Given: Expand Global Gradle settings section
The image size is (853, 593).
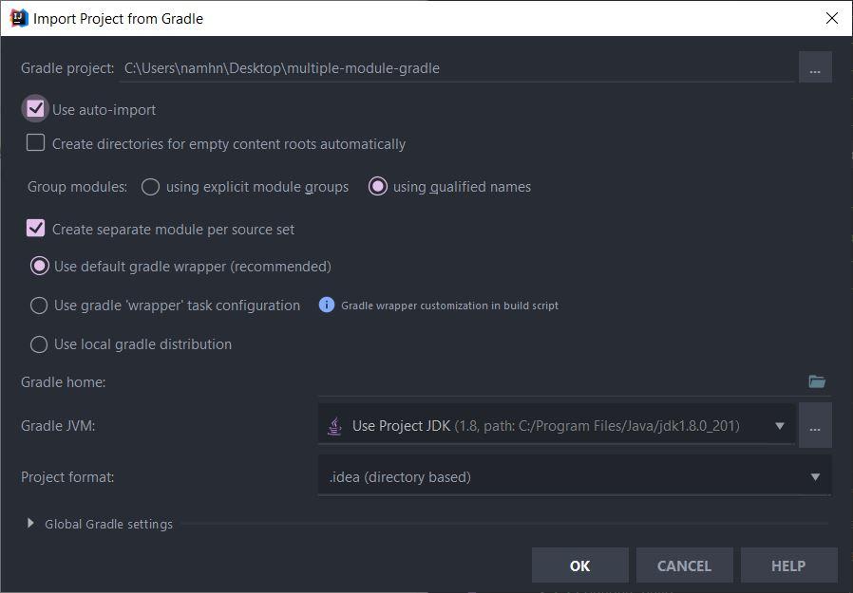Looking at the screenshot, I should 30,524.
